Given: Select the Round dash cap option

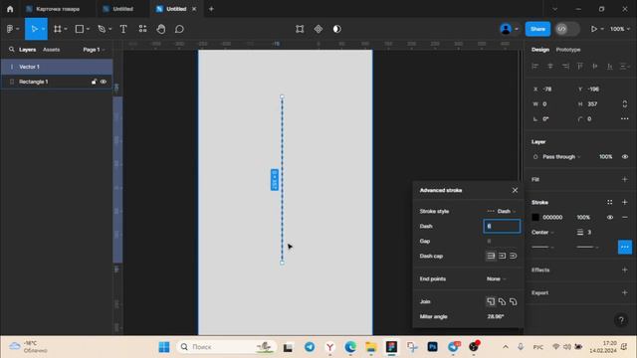Looking at the screenshot, I should click(x=514, y=256).
